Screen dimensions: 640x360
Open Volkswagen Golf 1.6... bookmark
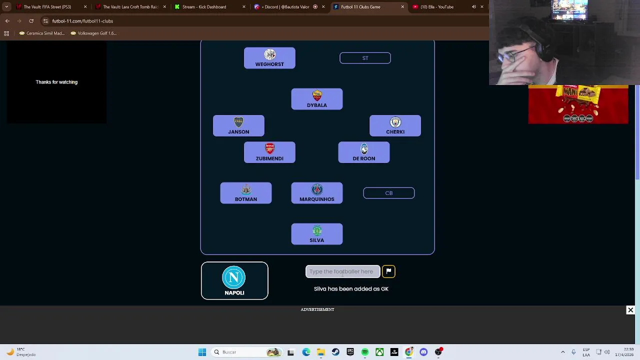(x=93, y=33)
